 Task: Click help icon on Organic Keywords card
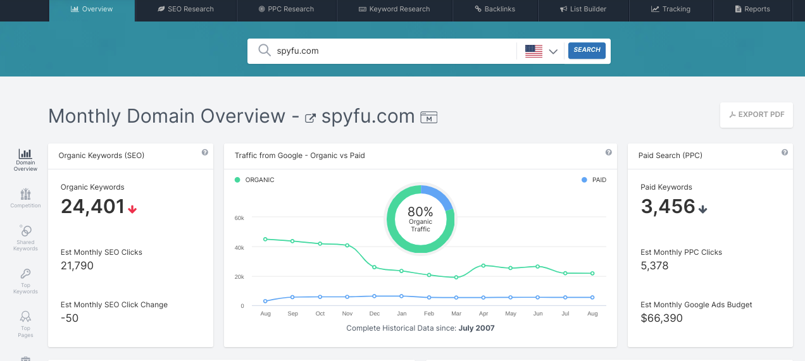tap(205, 152)
